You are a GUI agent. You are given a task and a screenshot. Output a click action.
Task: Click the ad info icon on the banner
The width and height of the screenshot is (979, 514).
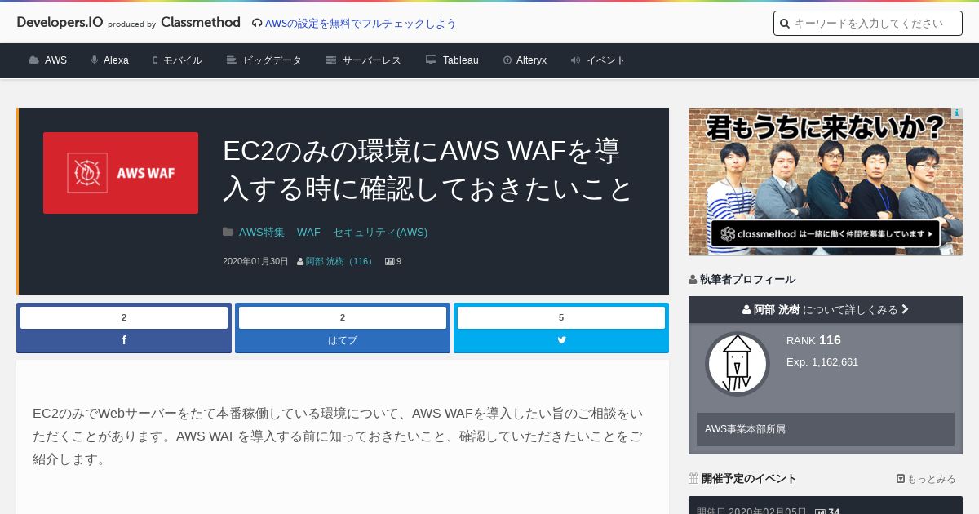click(x=956, y=113)
